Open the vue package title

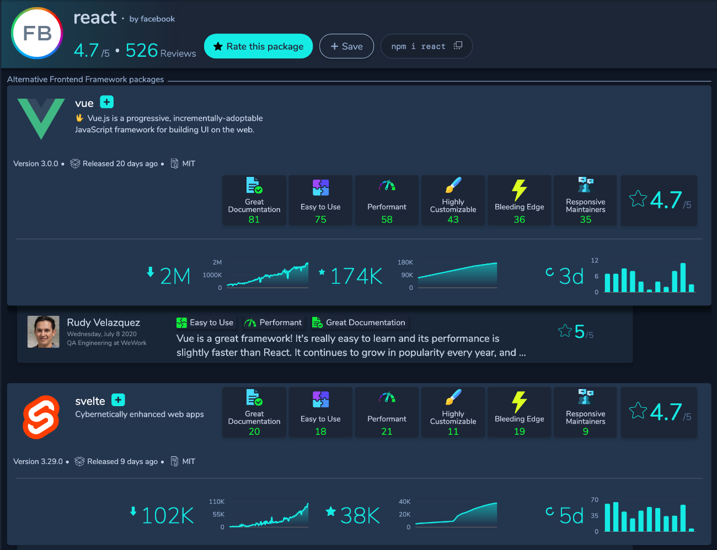tap(84, 103)
